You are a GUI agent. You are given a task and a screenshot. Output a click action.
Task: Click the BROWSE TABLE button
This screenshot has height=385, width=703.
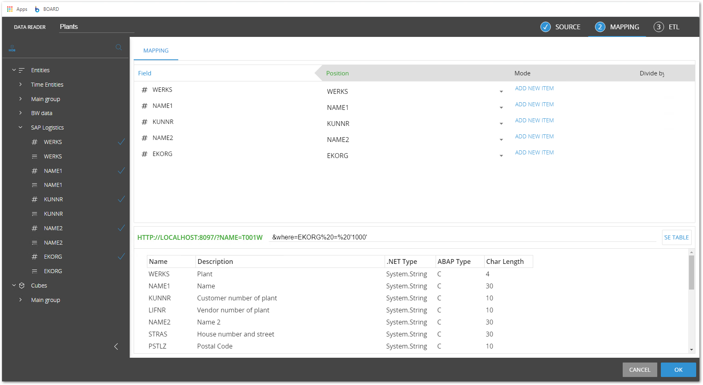point(677,237)
